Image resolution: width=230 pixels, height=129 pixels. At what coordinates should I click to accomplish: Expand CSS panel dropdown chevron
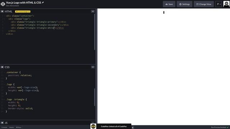[x=93, y=67]
